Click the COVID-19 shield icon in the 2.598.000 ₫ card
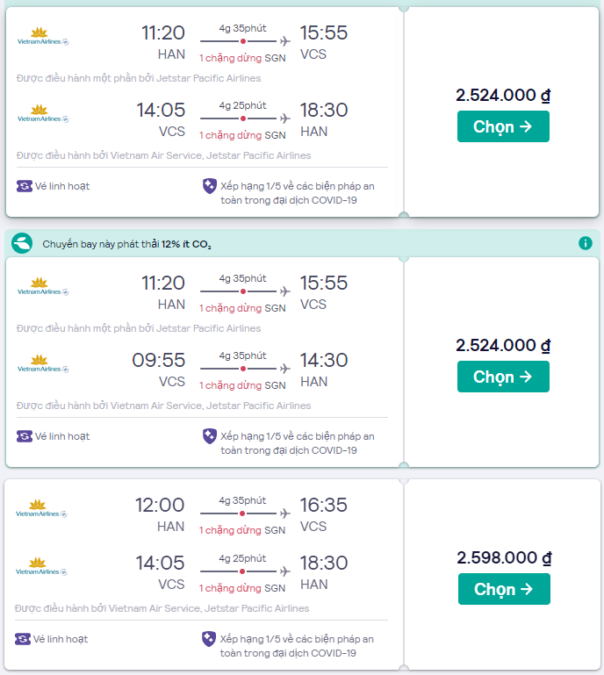604x675 pixels. tap(209, 639)
